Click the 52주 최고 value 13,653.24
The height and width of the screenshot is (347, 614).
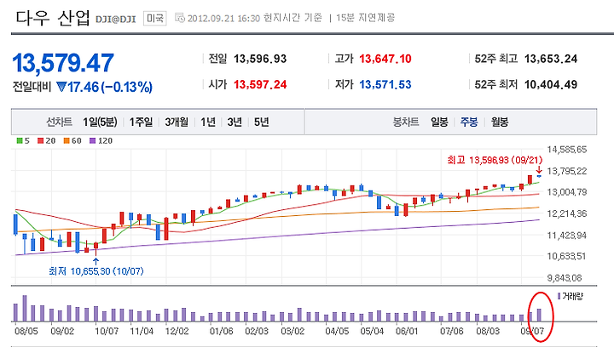pos(551,59)
